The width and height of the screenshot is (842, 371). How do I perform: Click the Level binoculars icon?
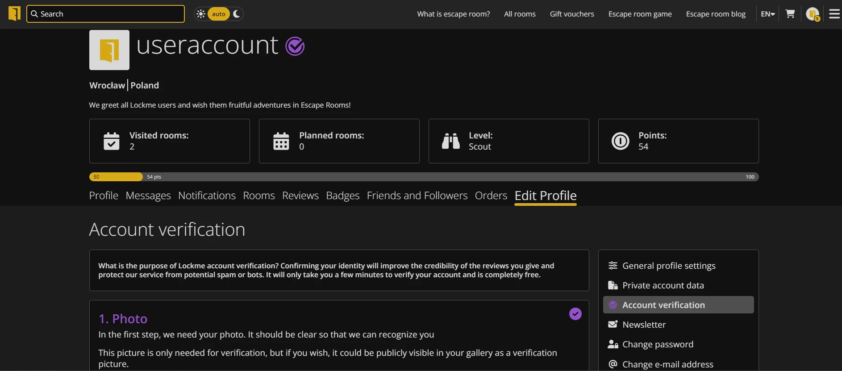(450, 141)
